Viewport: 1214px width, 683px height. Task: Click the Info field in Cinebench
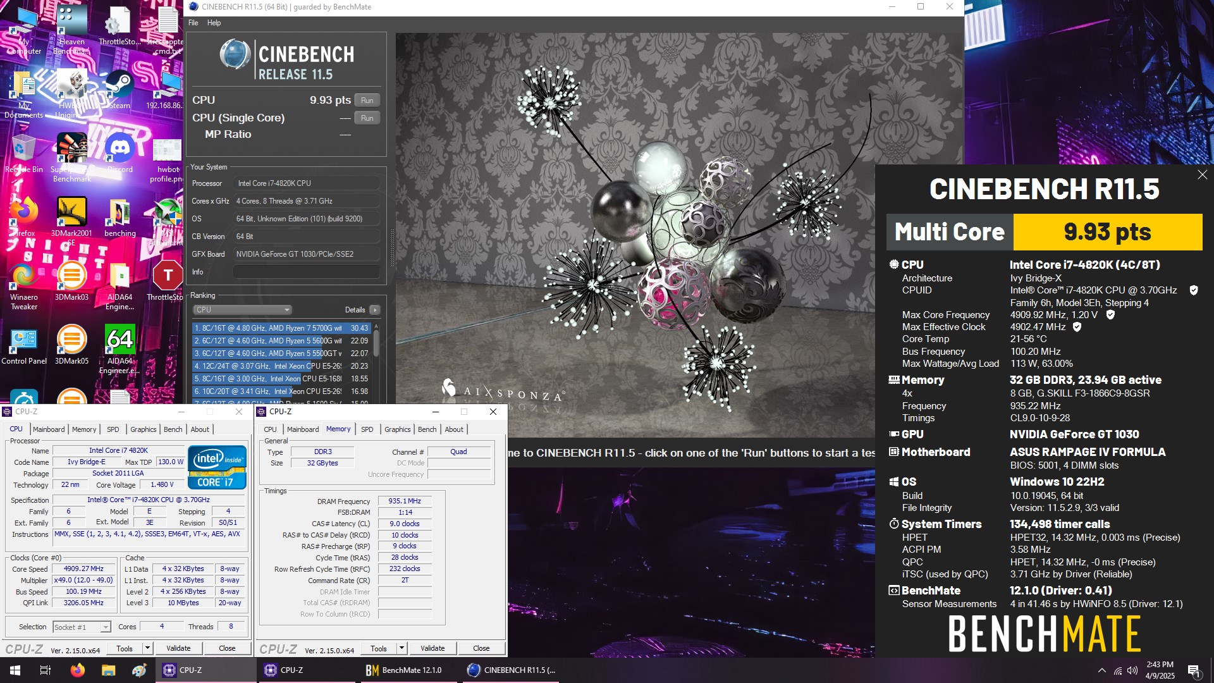coord(307,272)
